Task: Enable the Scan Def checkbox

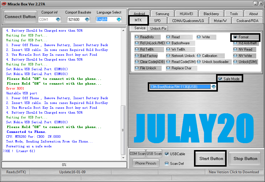Action: pos(166,164)
